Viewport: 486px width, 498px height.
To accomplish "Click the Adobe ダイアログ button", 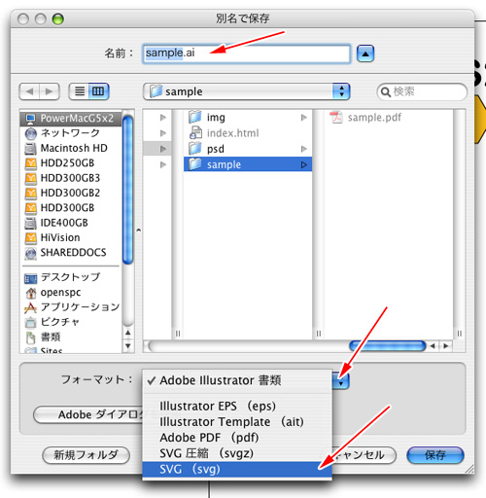I will point(88,414).
